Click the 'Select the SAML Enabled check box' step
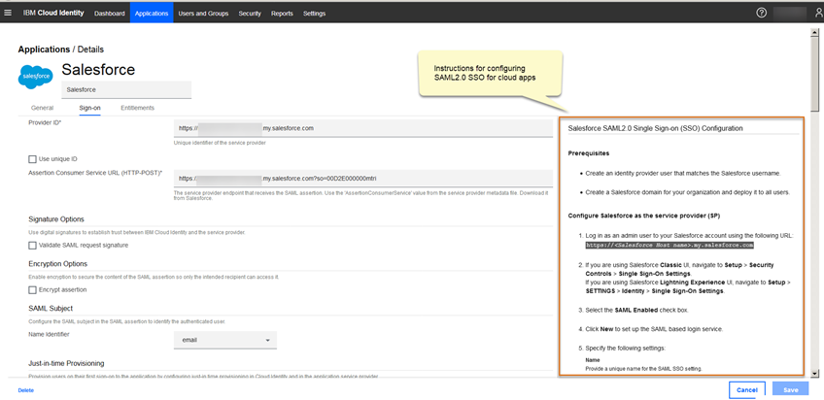Screen dimensions: 824x400 click(x=636, y=311)
